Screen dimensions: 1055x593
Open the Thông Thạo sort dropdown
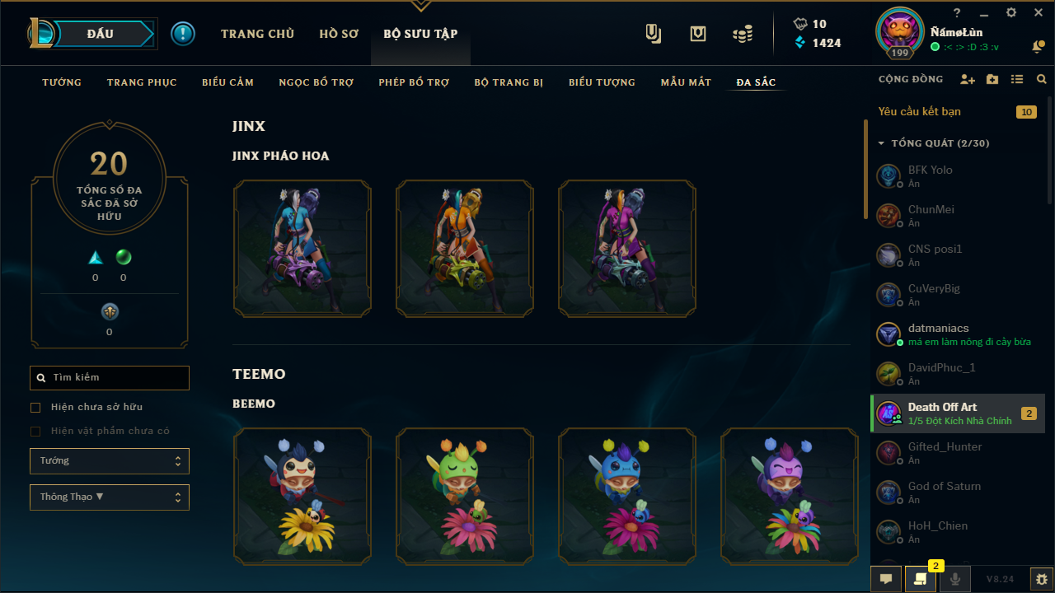pos(110,497)
